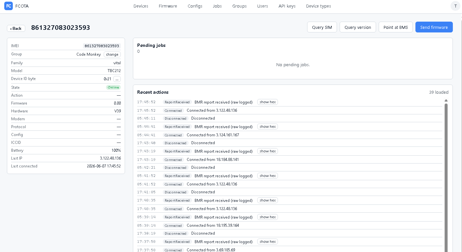This screenshot has width=462, height=252.
Task: Click the FCOTA brand name
Action: pos(22,6)
